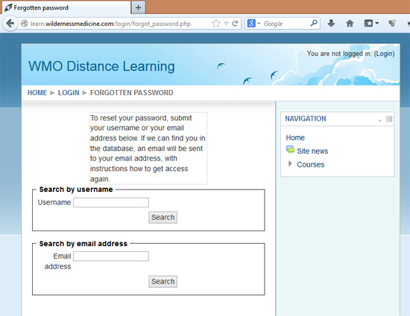
Task: Open Courses link in Navigation
Action: coord(310,164)
